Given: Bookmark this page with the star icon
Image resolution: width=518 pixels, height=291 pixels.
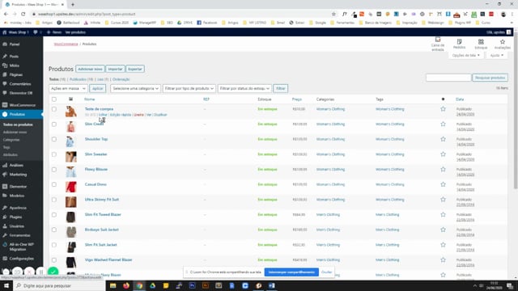Looking at the screenshot, I should 333,15.
